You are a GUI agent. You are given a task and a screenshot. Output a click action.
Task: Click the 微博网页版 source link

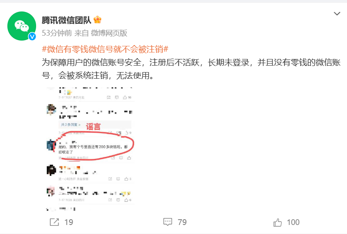point(109,33)
